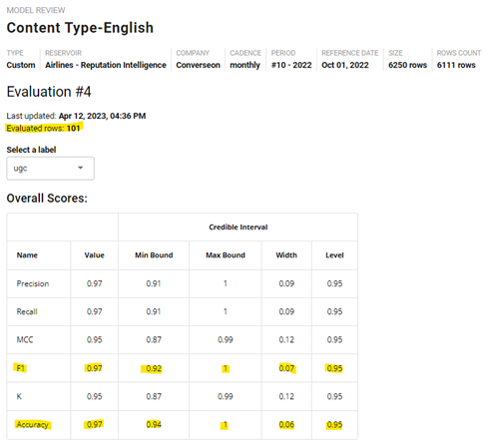
Task: Click the Name column header
Action: click(x=27, y=255)
